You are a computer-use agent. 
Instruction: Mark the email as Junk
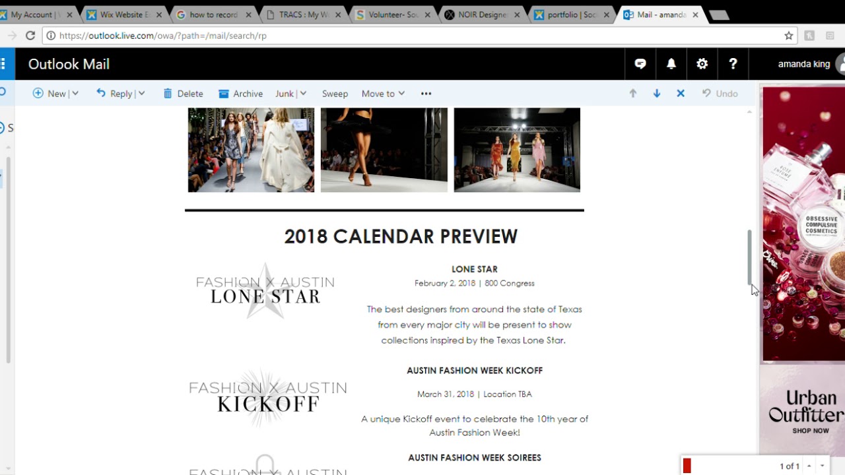(x=285, y=94)
